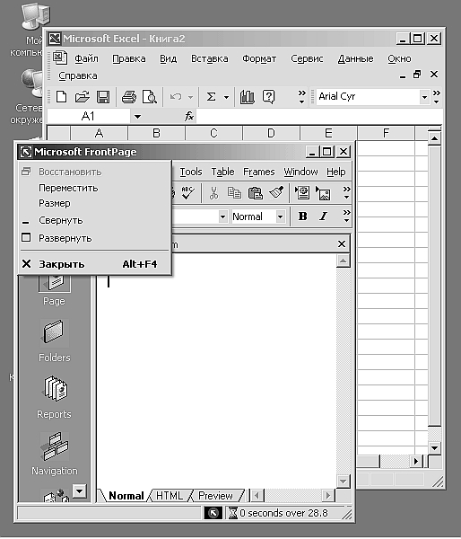Switch to the Preview tab in FrontPage
The height and width of the screenshot is (539, 461).
[215, 496]
